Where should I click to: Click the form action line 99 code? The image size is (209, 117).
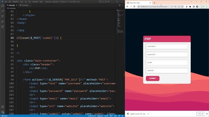pyautogui.click(x=65, y=80)
